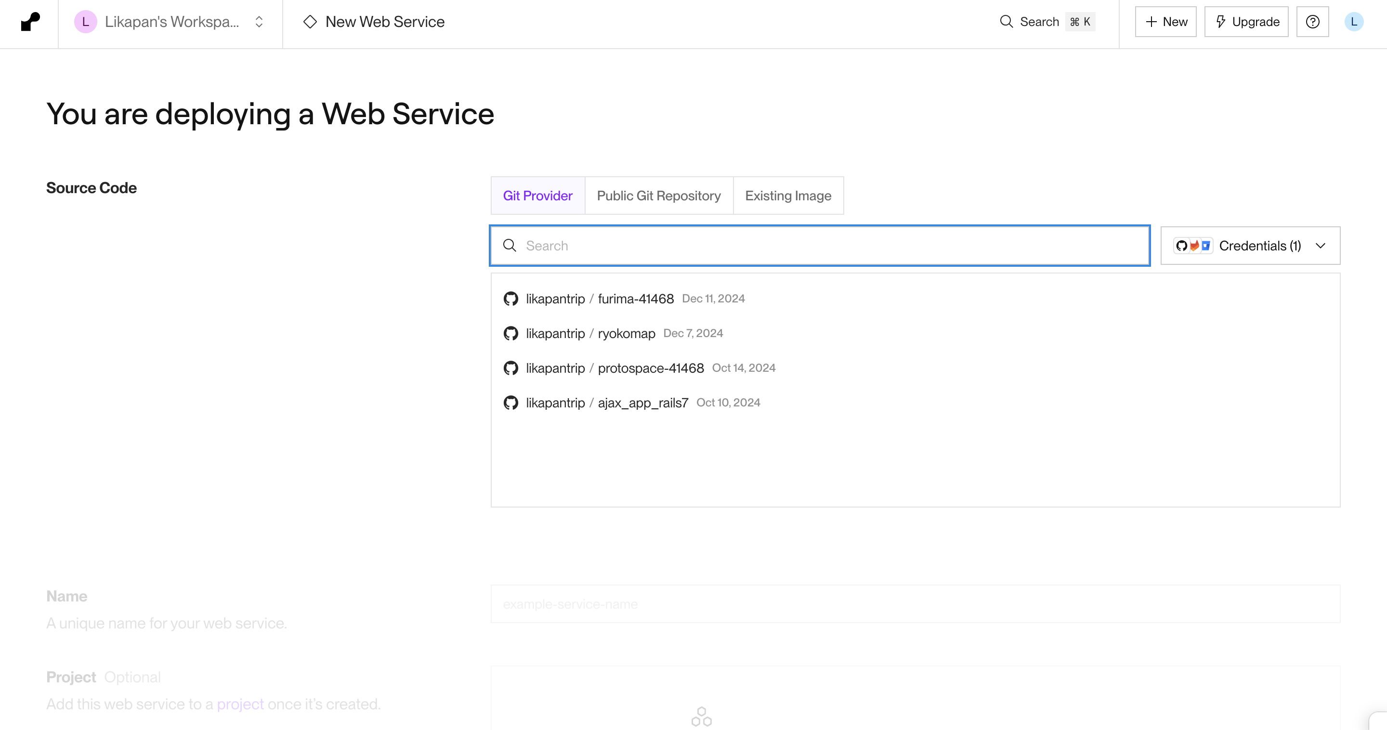The image size is (1387, 730).
Task: Switch to the Public Git Repository tab
Action: 658,196
